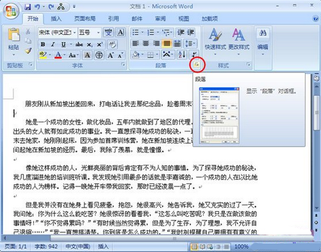Click the 更改样式 button
321x252 pixels.
[x=238, y=42]
